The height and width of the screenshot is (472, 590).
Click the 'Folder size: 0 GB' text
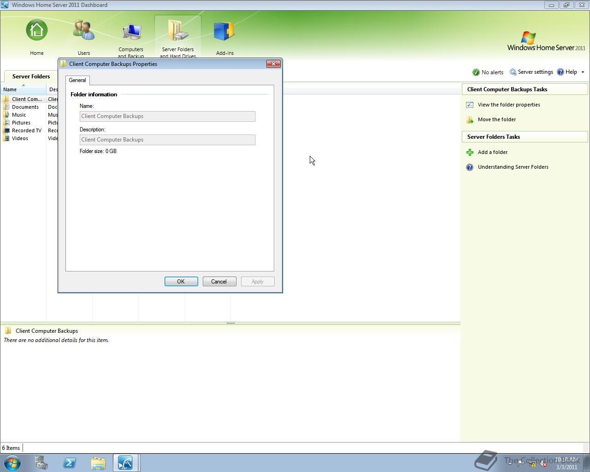[98, 151]
